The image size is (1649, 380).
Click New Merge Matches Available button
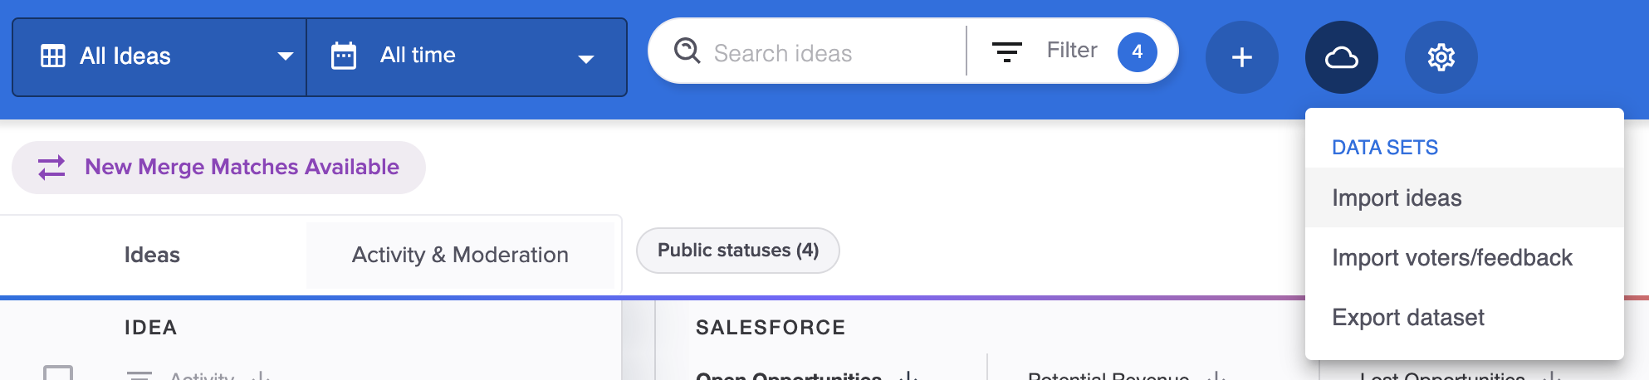click(x=218, y=168)
